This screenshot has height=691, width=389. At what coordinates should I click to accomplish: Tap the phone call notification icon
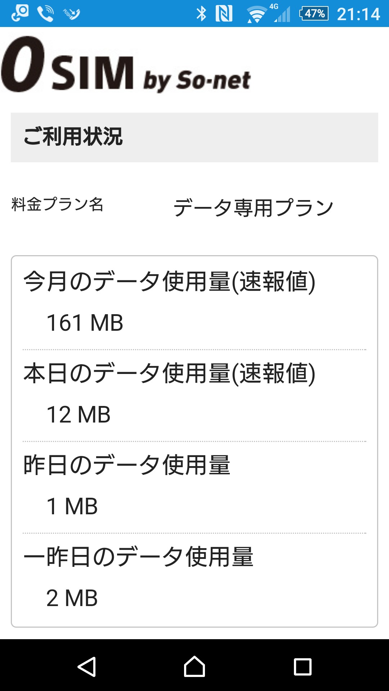[x=45, y=14]
